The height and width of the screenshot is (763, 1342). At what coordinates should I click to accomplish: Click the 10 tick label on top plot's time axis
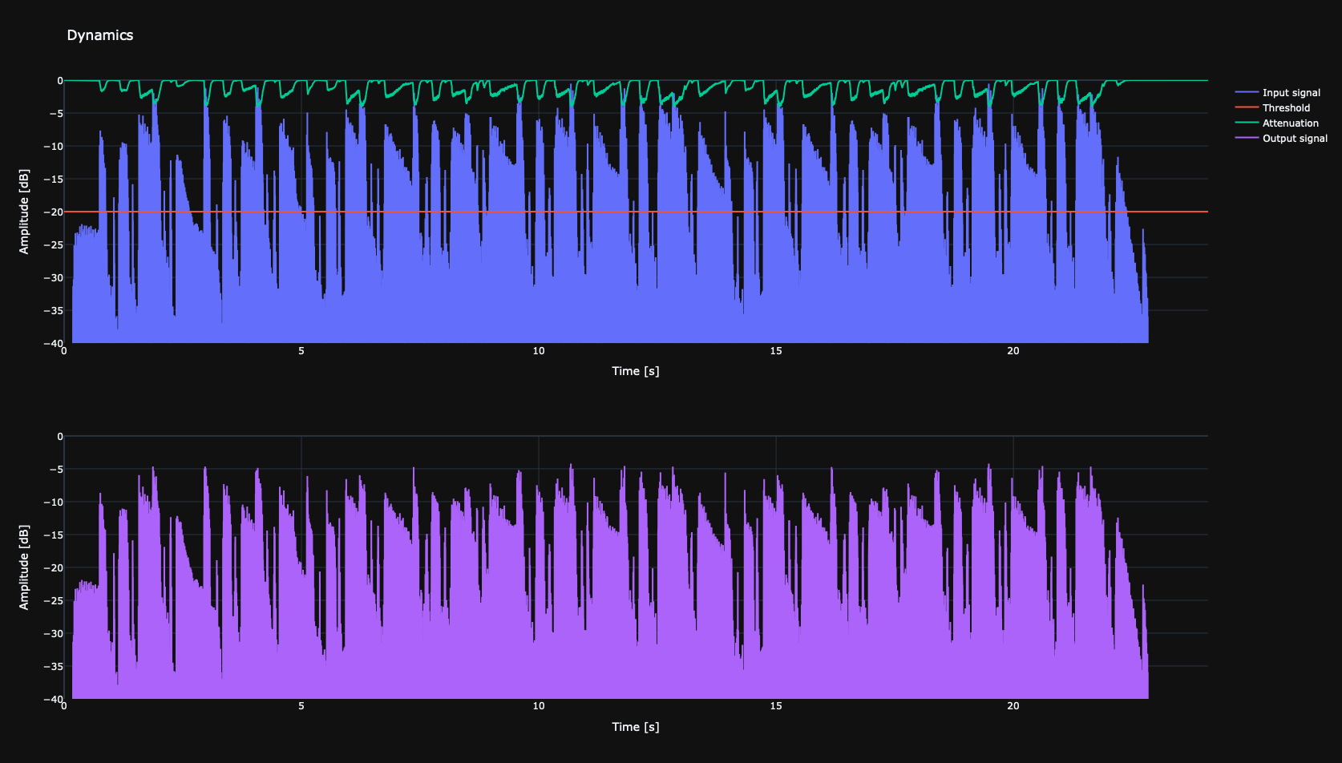pos(539,351)
